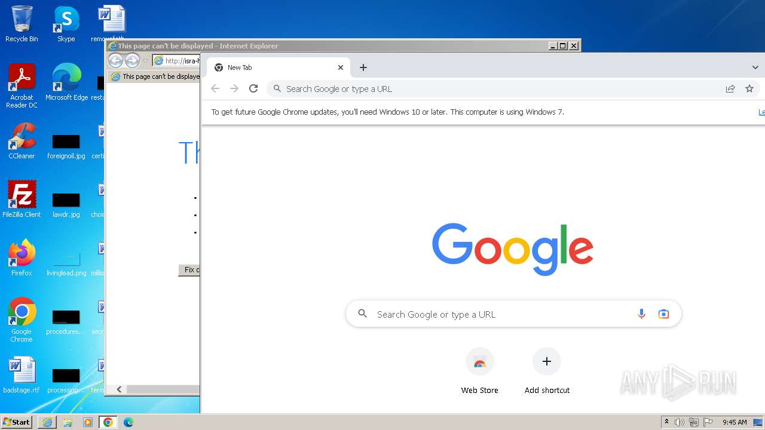Search by image with camera icon
Viewport: 765px width, 430px height.
point(663,314)
